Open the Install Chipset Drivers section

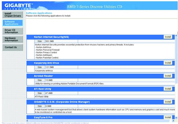13,15
